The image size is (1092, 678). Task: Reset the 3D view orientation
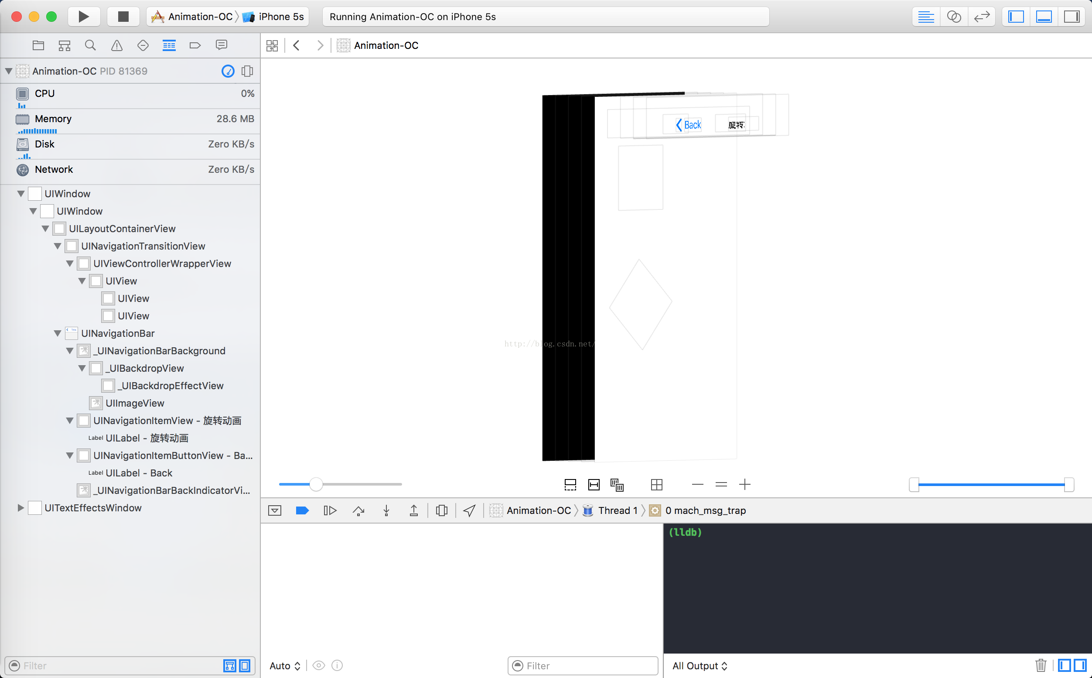click(656, 485)
